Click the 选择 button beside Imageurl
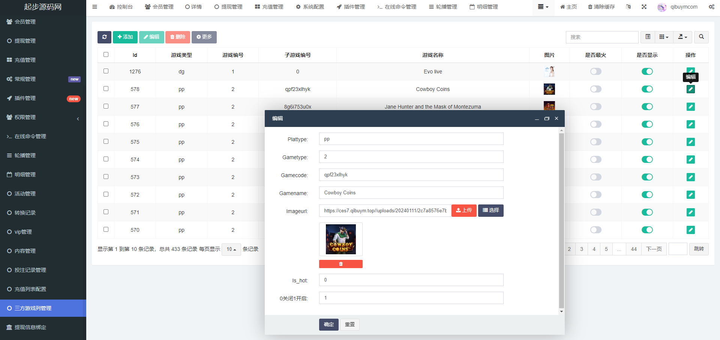Image resolution: width=720 pixels, height=340 pixels. coord(491,210)
